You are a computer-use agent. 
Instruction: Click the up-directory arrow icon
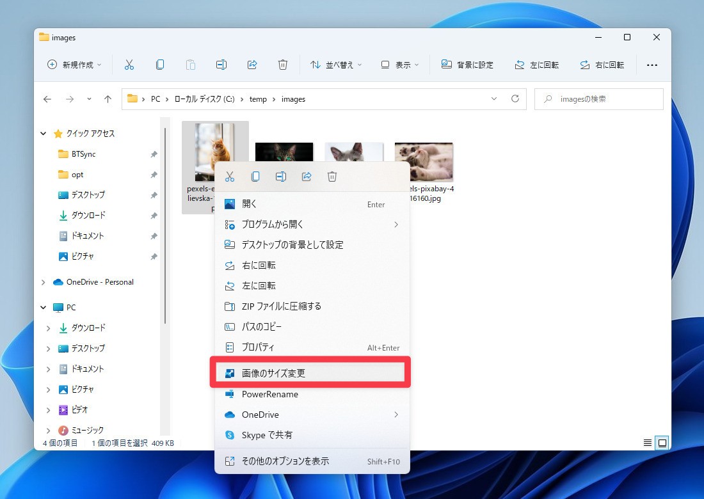coord(108,99)
